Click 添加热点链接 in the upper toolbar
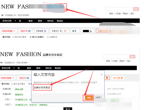The image size is (144, 110). (x=8, y=31)
